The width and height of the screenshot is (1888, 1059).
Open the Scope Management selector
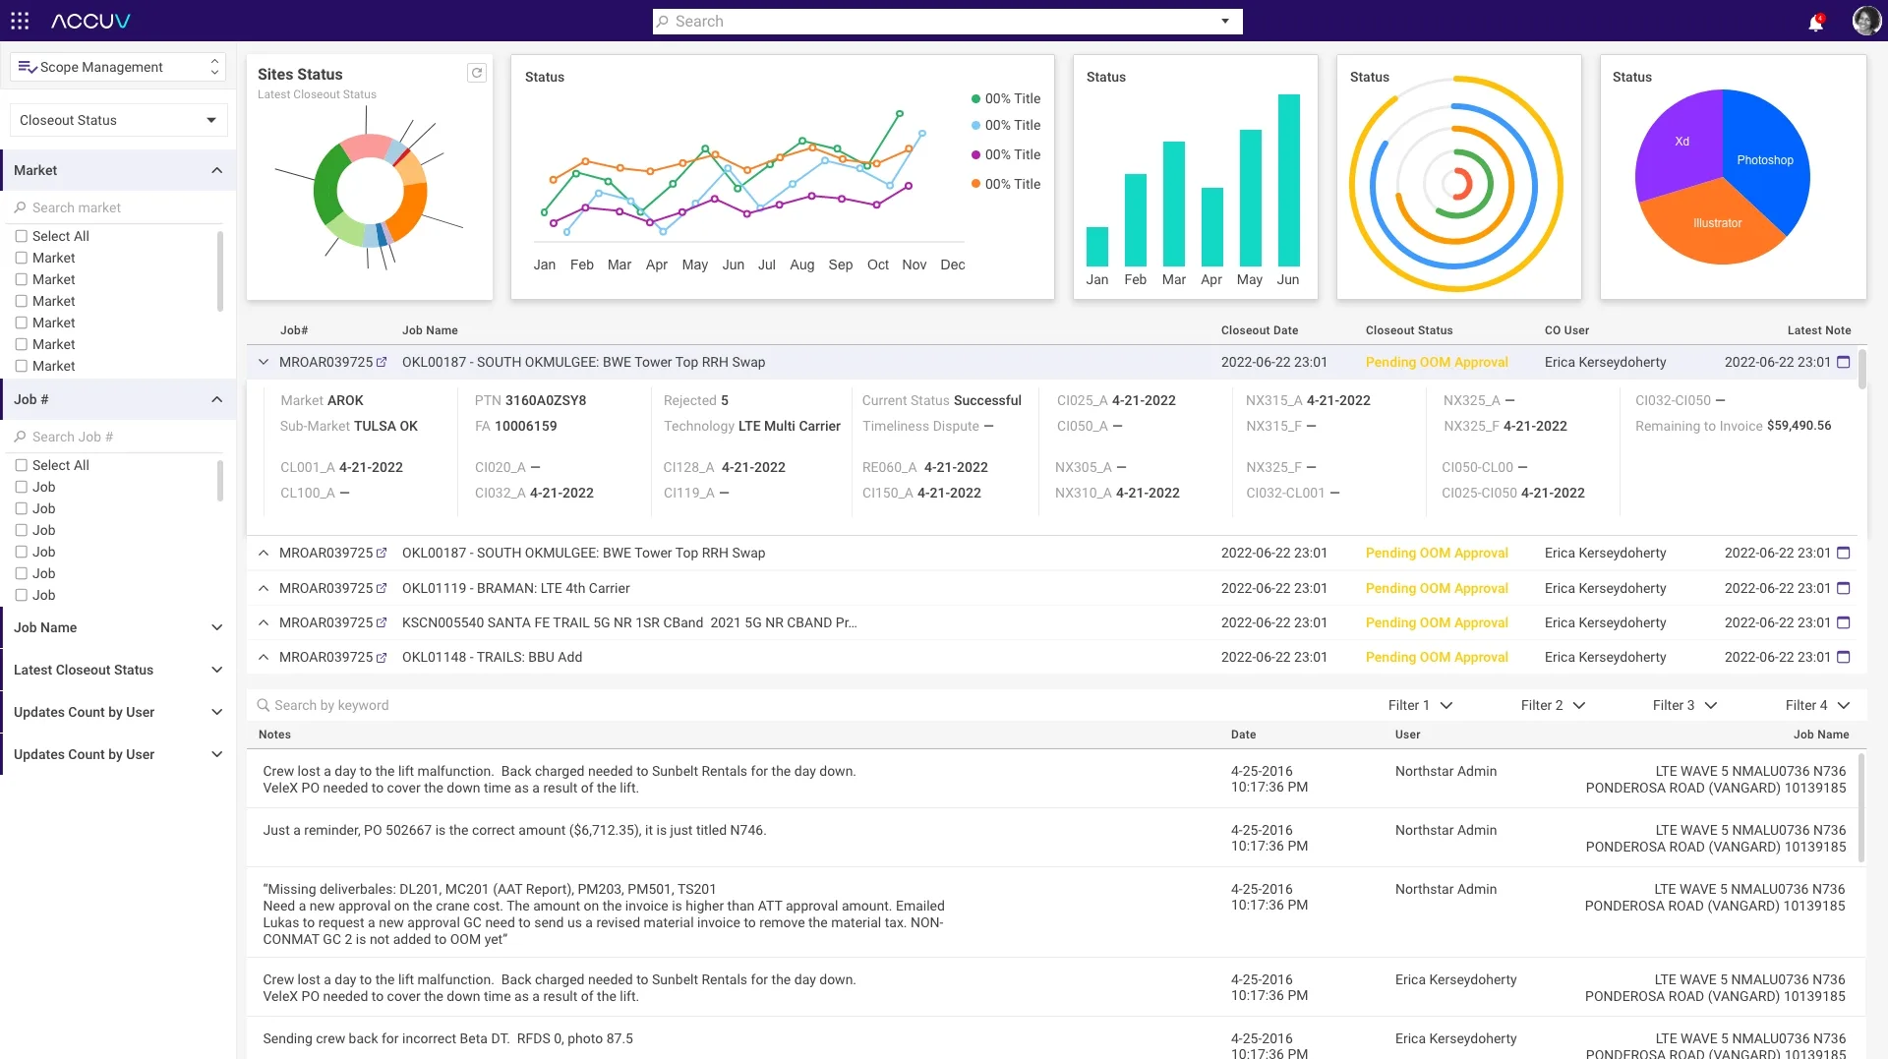[118, 67]
